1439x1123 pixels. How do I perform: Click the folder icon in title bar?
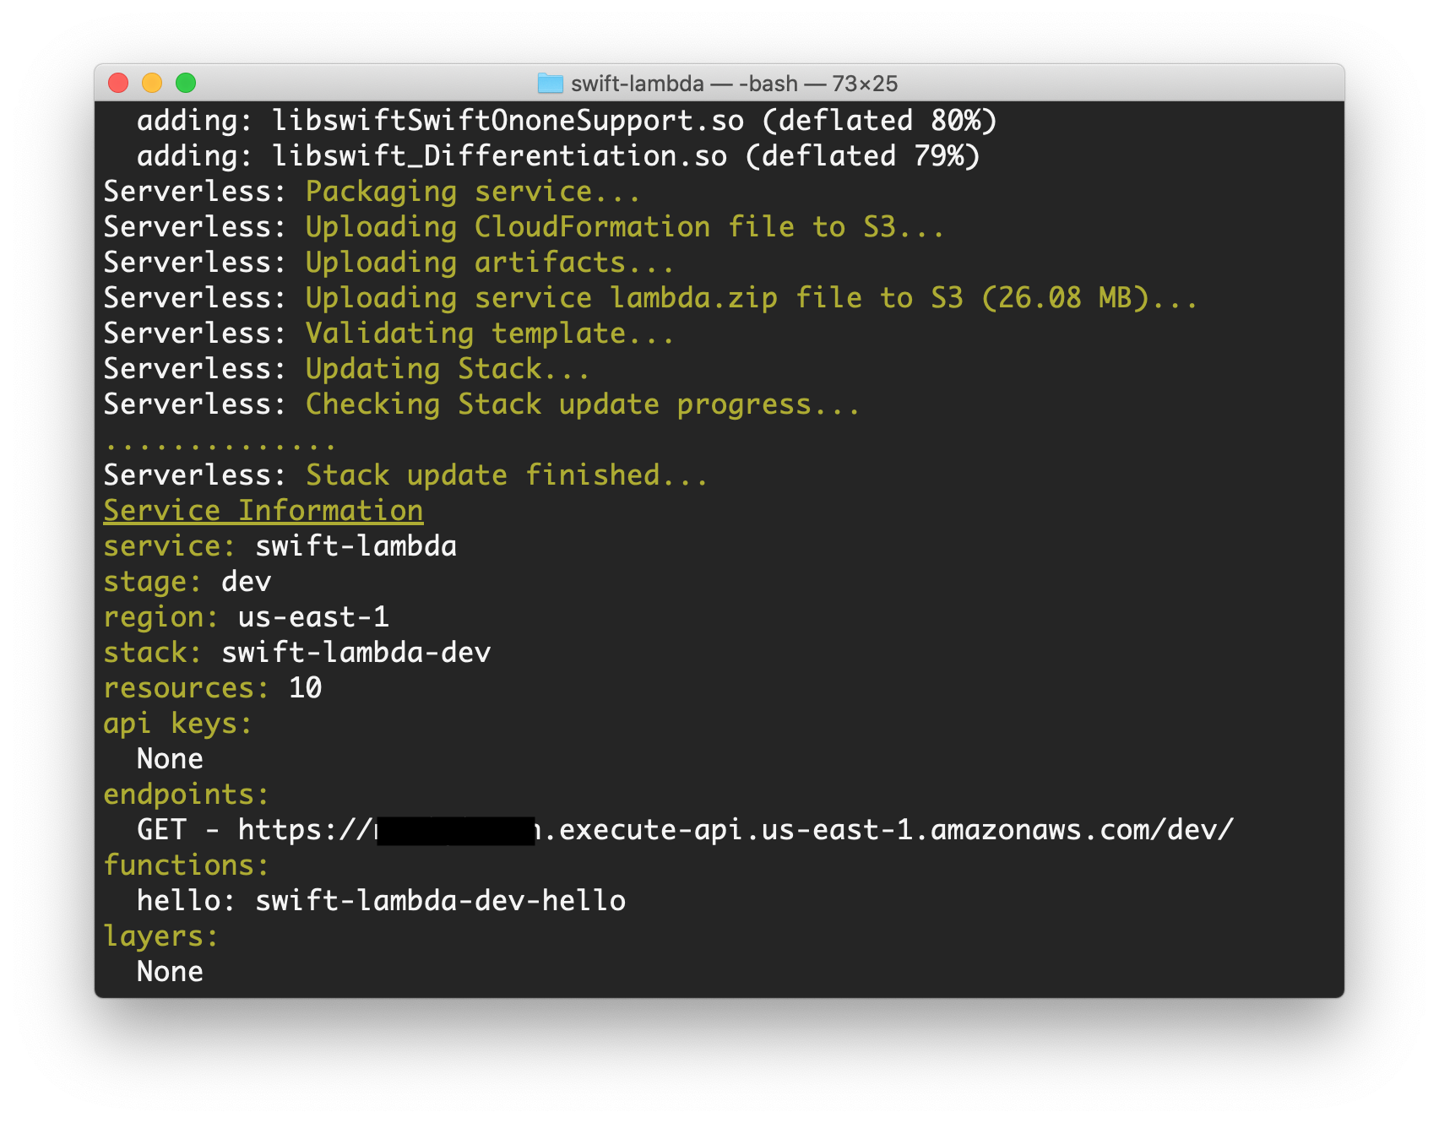pyautogui.click(x=551, y=83)
